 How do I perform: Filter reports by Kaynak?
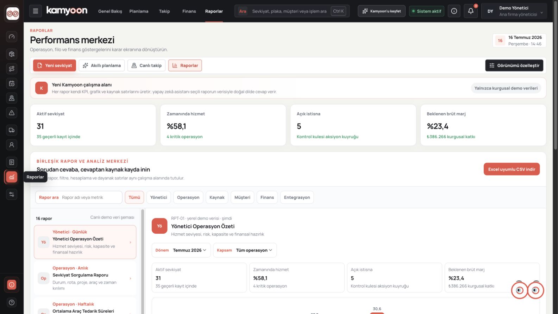(217, 197)
